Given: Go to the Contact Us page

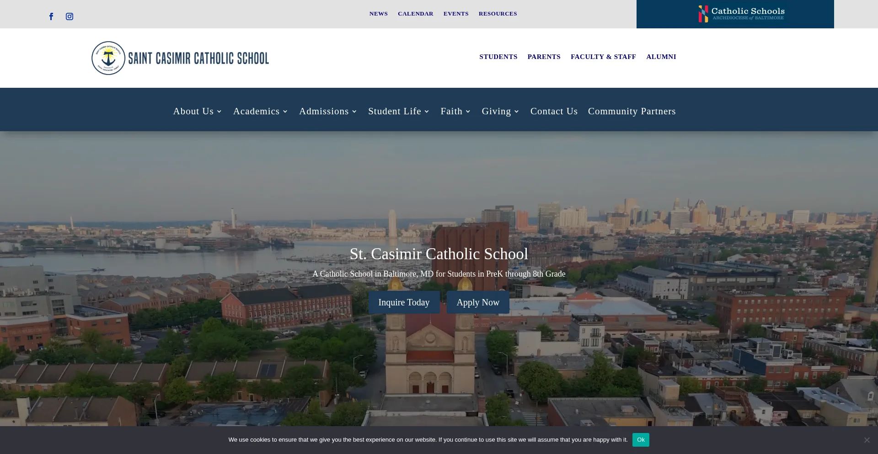Looking at the screenshot, I should [x=554, y=111].
